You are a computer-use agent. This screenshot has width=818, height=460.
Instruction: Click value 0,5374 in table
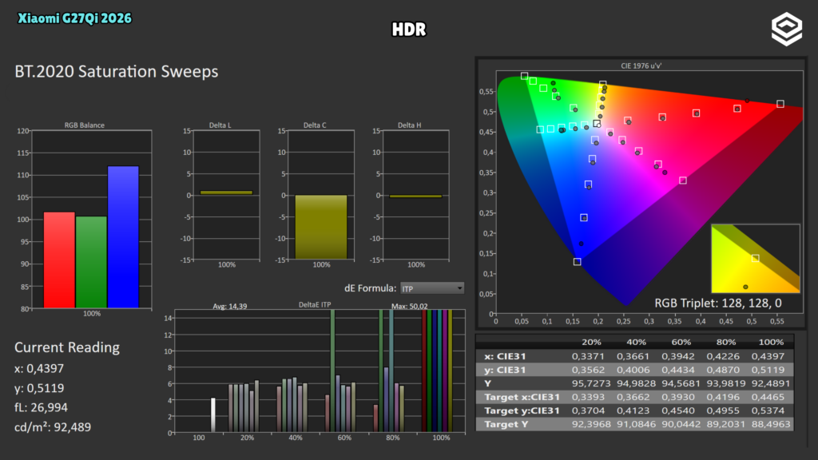[768, 410]
